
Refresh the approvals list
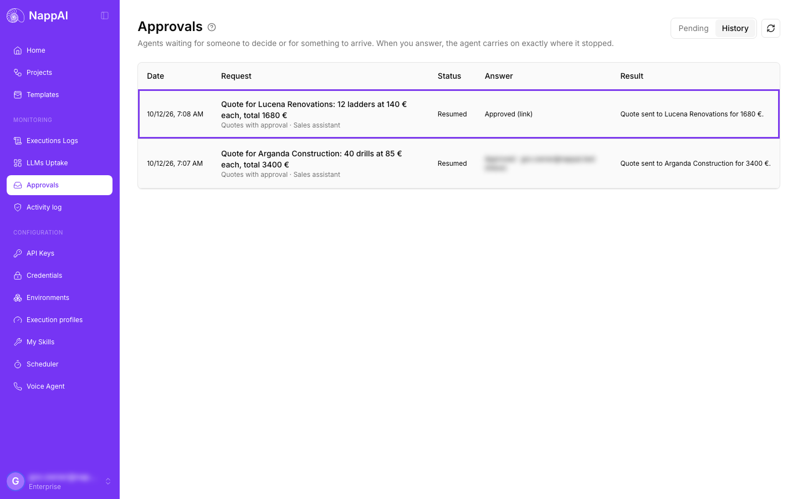point(771,28)
